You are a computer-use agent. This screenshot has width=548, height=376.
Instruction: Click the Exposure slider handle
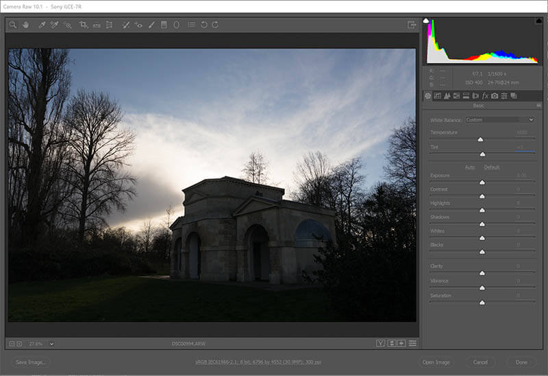[482, 183]
